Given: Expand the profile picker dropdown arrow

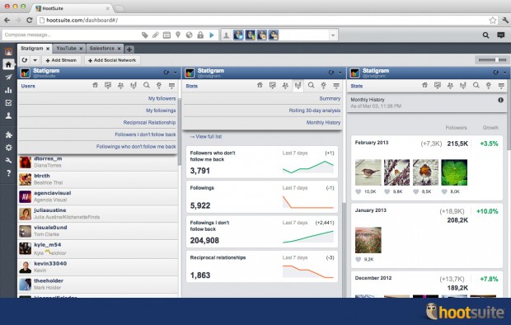Looking at the screenshot, I should 333,35.
